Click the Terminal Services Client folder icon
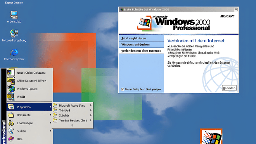256x144 pixels. [x=55, y=120]
